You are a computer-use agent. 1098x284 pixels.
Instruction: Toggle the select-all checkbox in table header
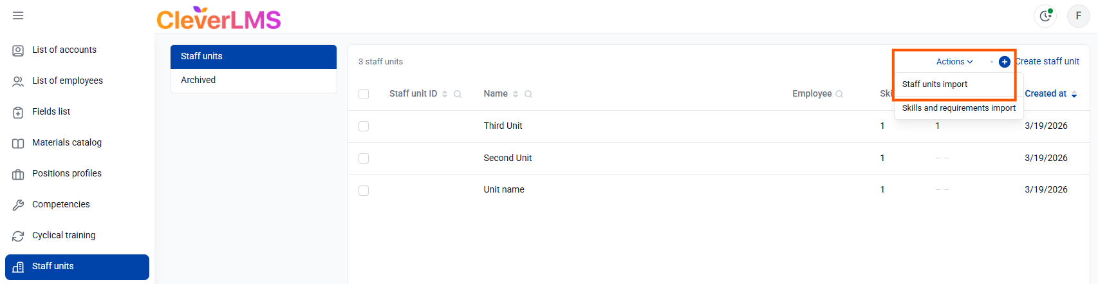pyautogui.click(x=364, y=94)
